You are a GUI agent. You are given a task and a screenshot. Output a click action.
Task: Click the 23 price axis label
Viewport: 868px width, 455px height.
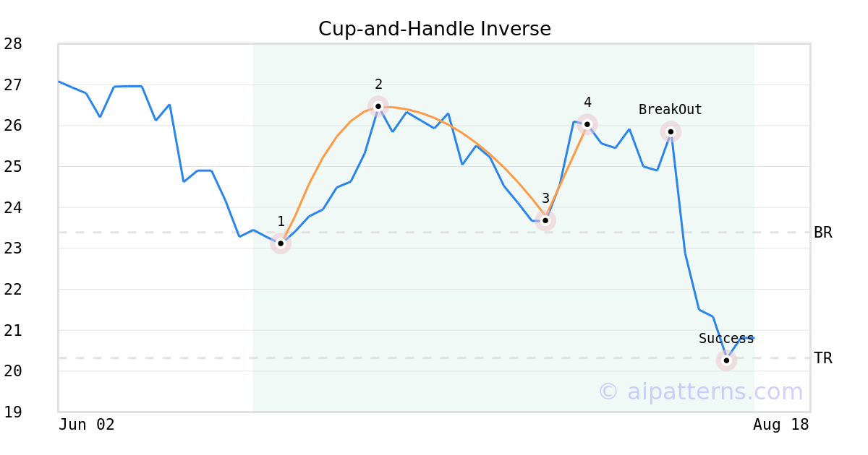tap(13, 248)
